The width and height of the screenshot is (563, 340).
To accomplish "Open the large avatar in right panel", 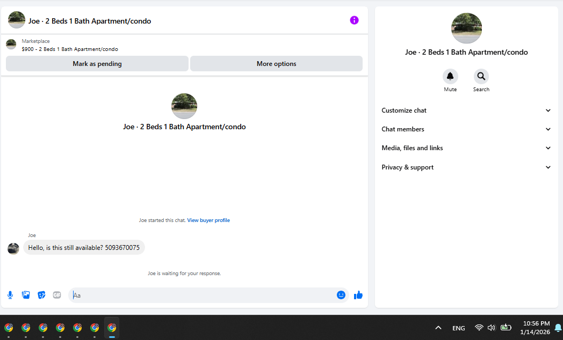I will coord(466,28).
